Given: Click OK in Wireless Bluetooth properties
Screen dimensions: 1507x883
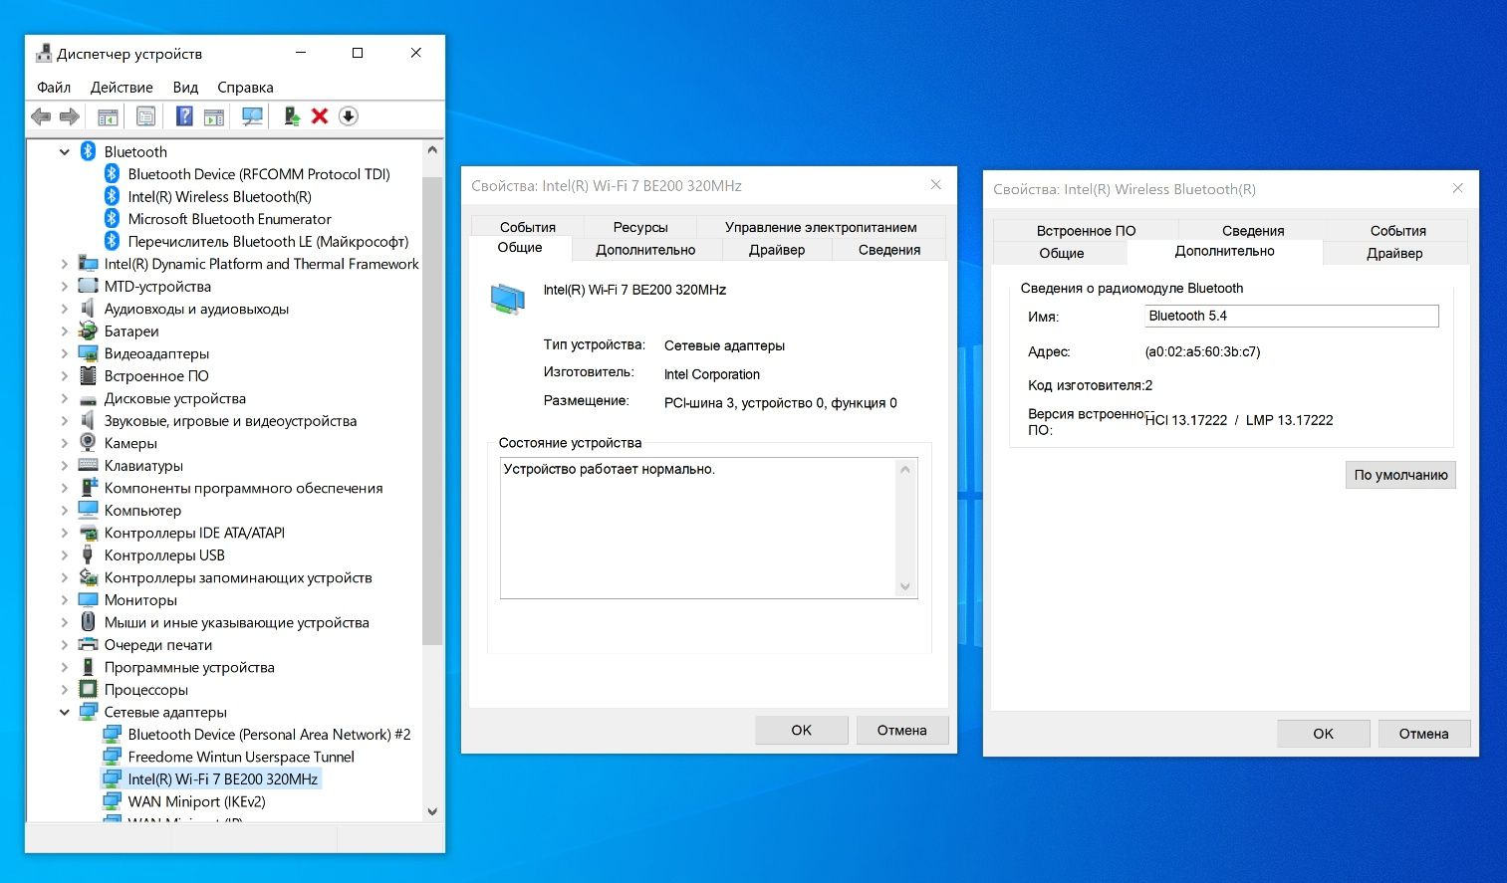Looking at the screenshot, I should [1324, 734].
